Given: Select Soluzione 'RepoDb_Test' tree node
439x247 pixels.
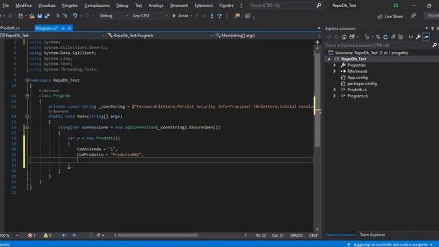Looking at the screenshot, I should (372, 53).
